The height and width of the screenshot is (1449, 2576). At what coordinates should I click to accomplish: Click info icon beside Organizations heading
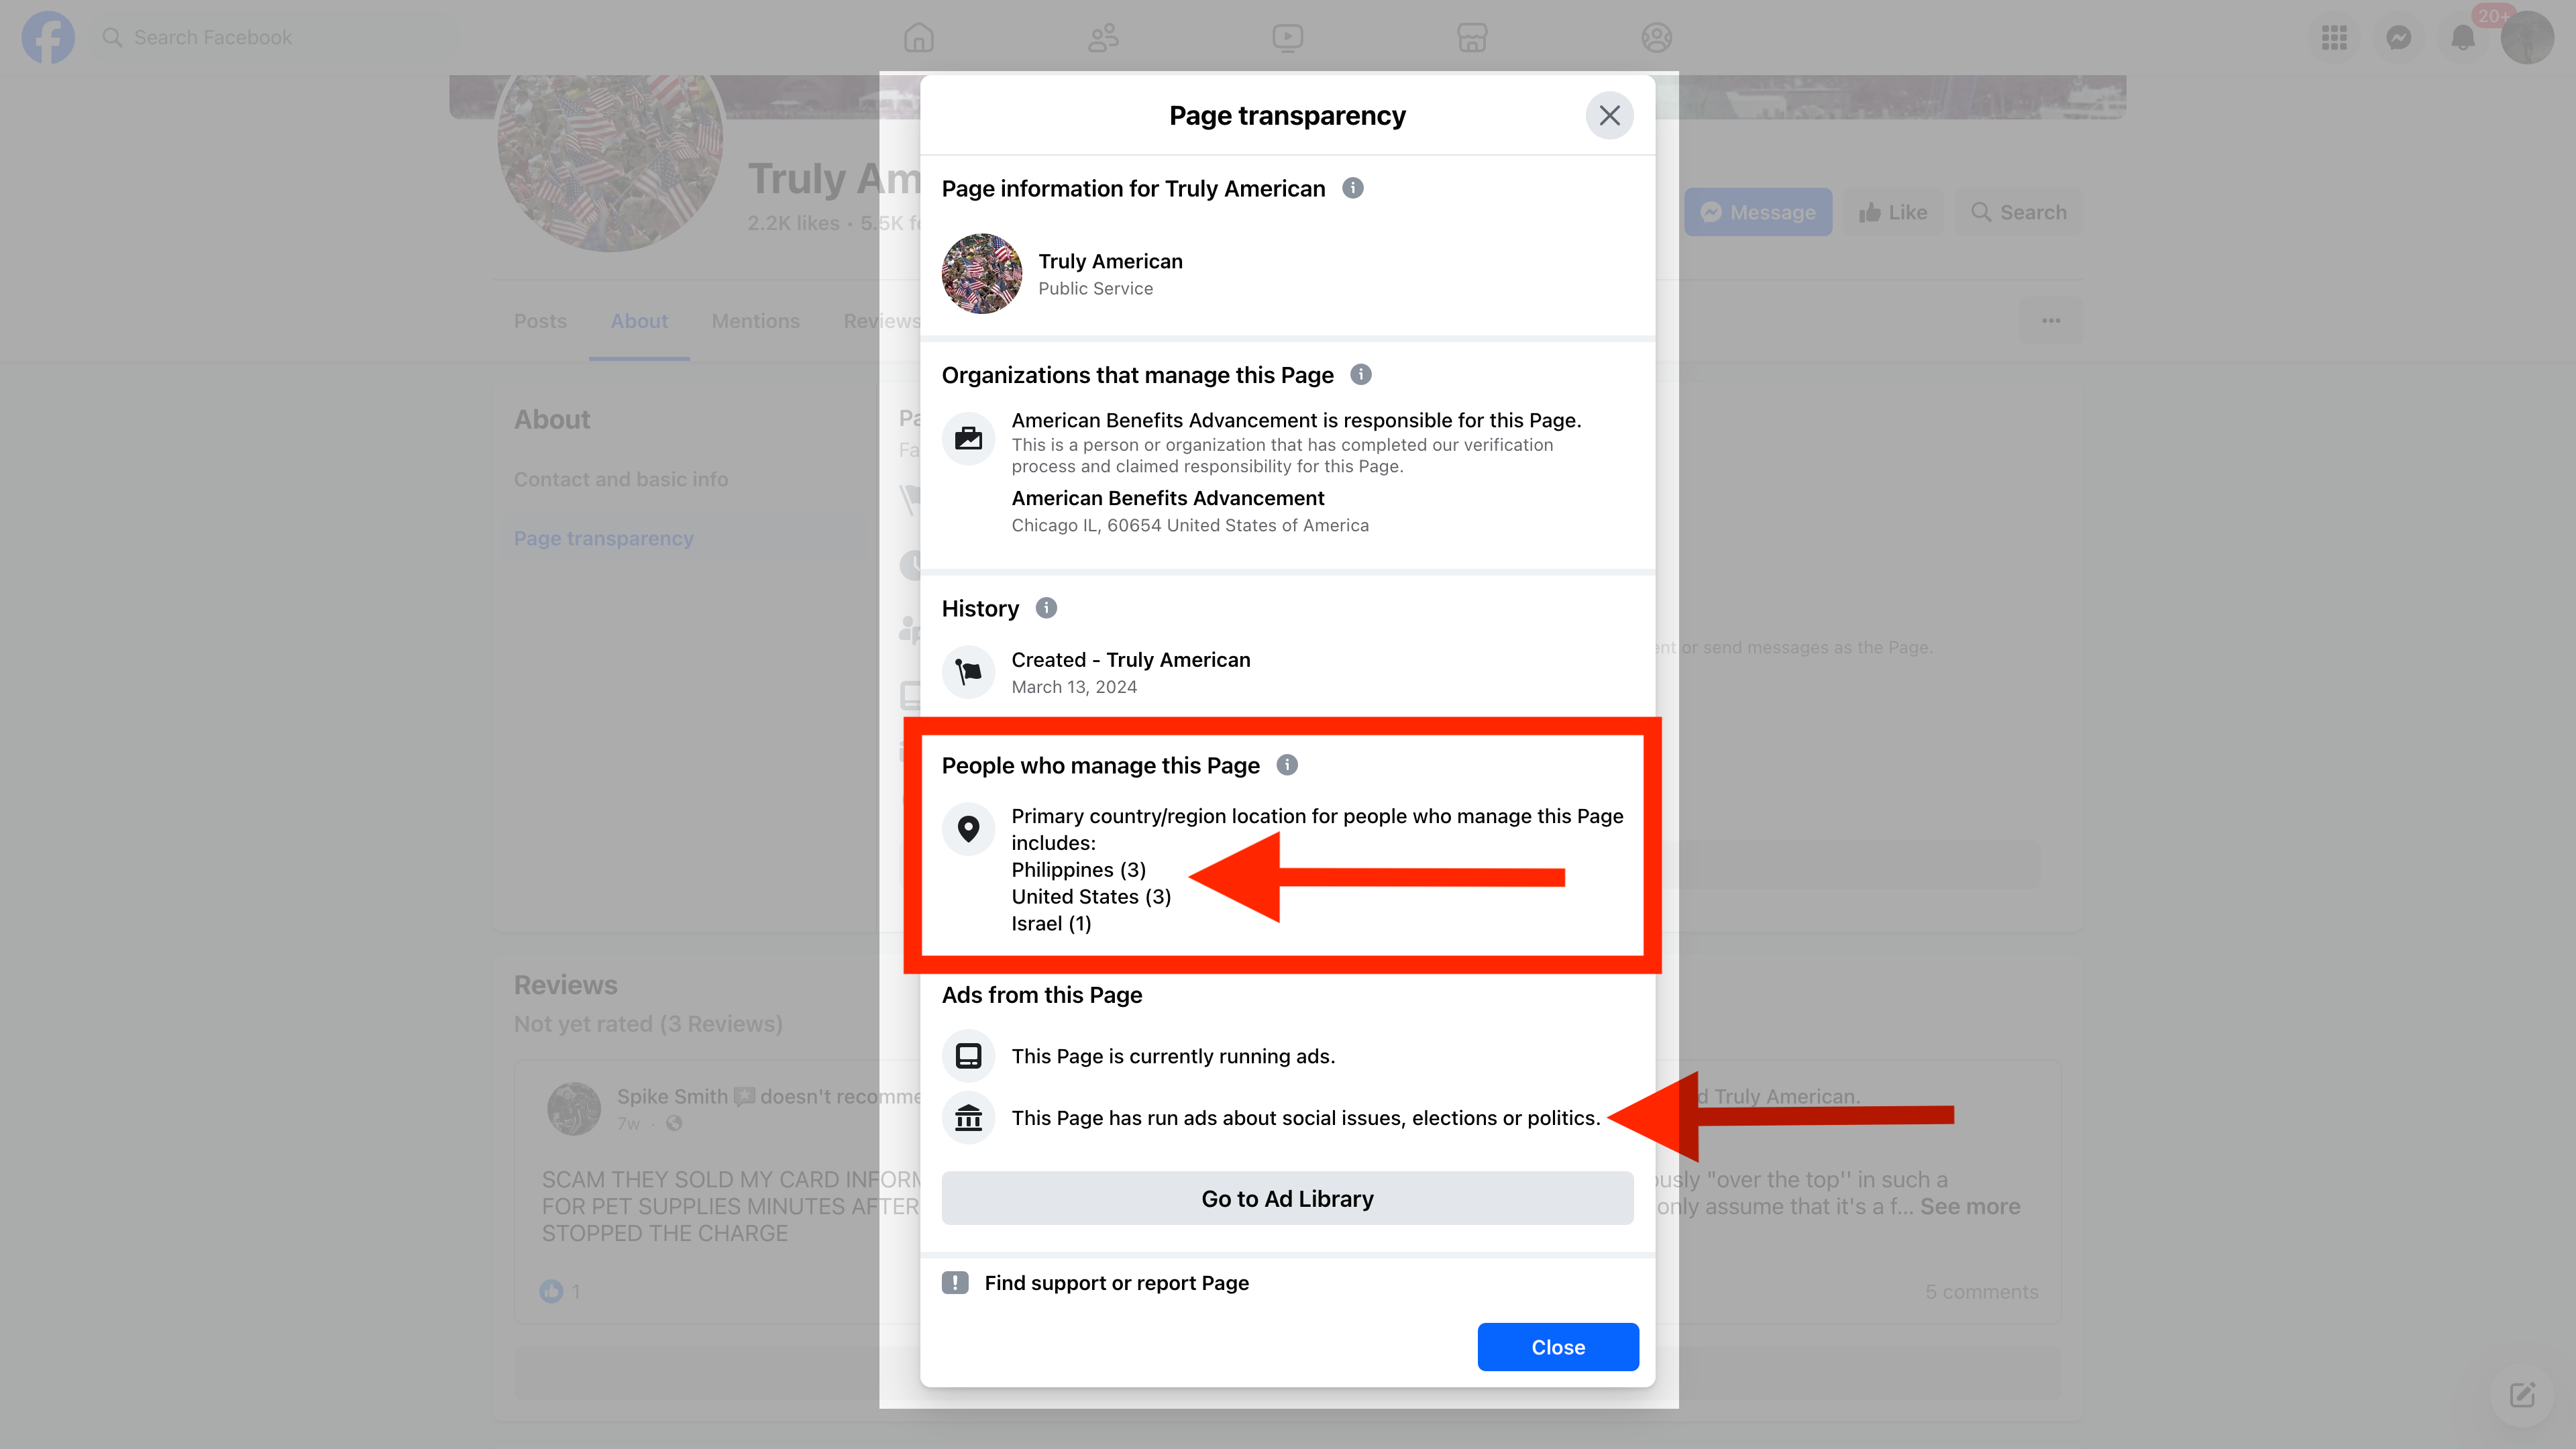point(1361,374)
